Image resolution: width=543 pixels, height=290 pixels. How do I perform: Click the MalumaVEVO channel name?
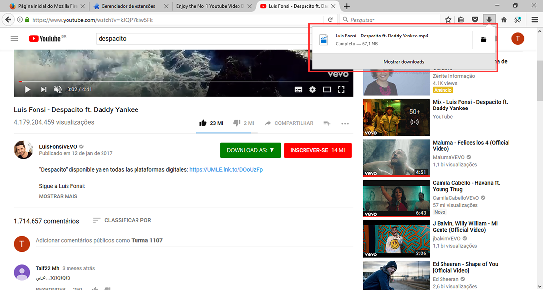pyautogui.click(x=449, y=157)
